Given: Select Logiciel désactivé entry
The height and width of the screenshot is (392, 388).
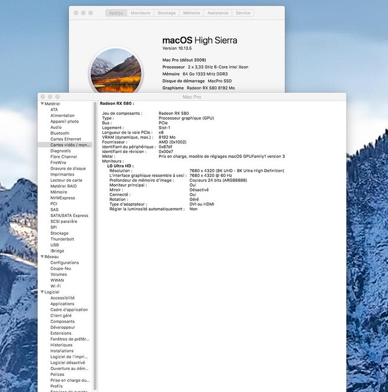Looking at the screenshot, I should (67, 363).
